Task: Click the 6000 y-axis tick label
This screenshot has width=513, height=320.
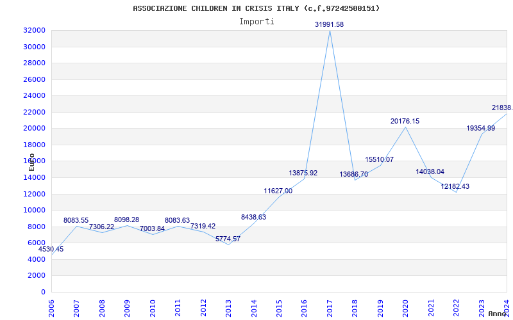Action: [x=36, y=243]
